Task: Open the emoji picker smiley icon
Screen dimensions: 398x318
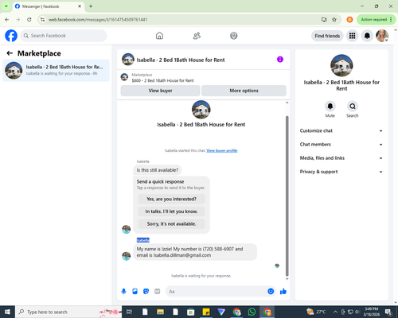Action: 271,292
